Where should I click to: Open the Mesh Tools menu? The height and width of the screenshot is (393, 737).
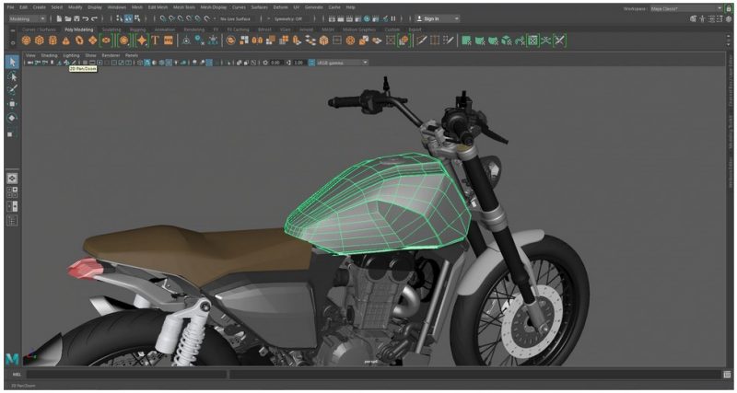coord(182,7)
